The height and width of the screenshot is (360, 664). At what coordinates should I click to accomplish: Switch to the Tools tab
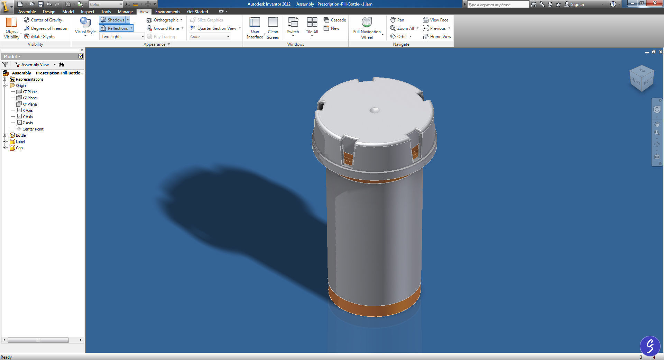pyautogui.click(x=106, y=11)
